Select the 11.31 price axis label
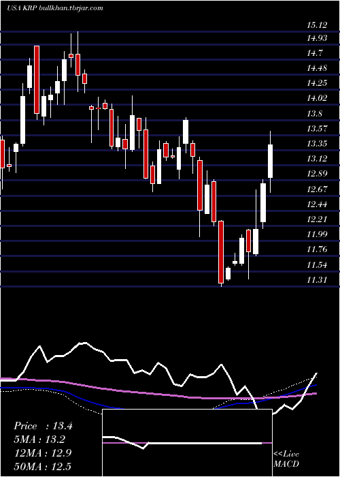340x477 pixels. [317, 279]
